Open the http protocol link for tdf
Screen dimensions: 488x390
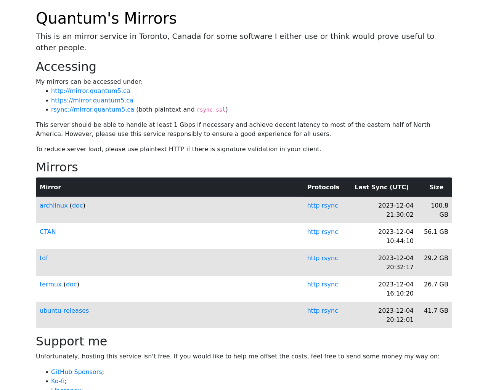pos(313,258)
